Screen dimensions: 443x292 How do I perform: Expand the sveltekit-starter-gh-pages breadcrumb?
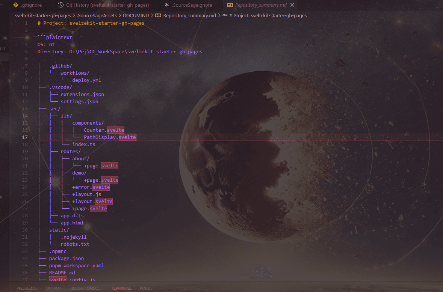(43, 16)
